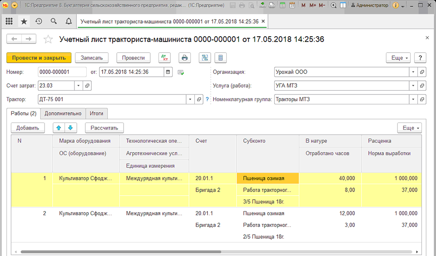Expand Счет затрат dropdown list
The width and height of the screenshot is (436, 256).
pyautogui.click(x=79, y=86)
